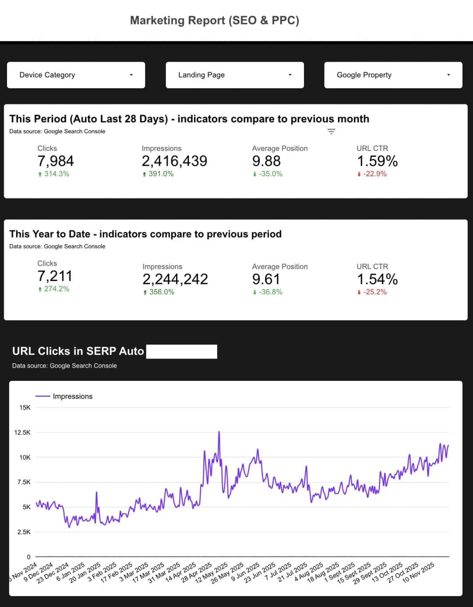
Task: Click the green arrow next to 274.2% clicks growth
Action: 39,289
